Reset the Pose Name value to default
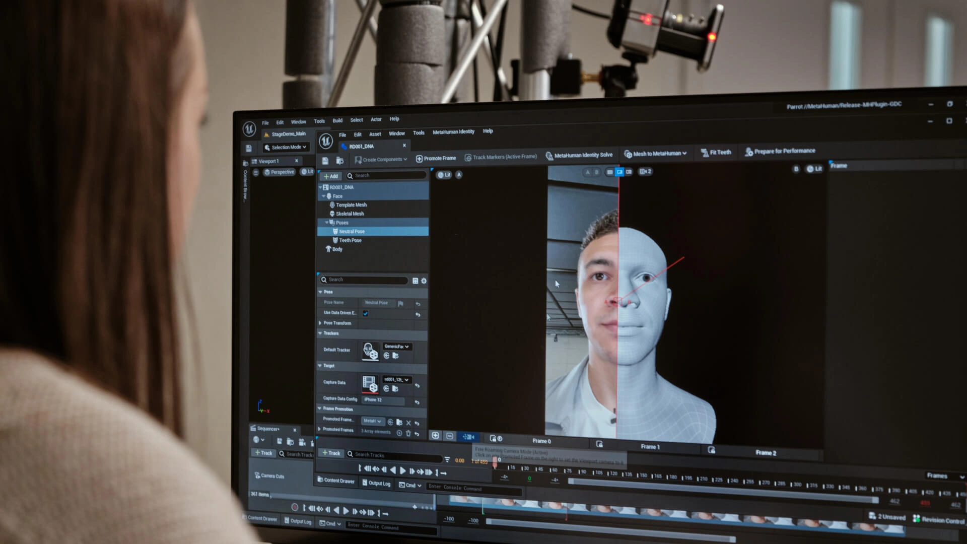 tap(418, 304)
